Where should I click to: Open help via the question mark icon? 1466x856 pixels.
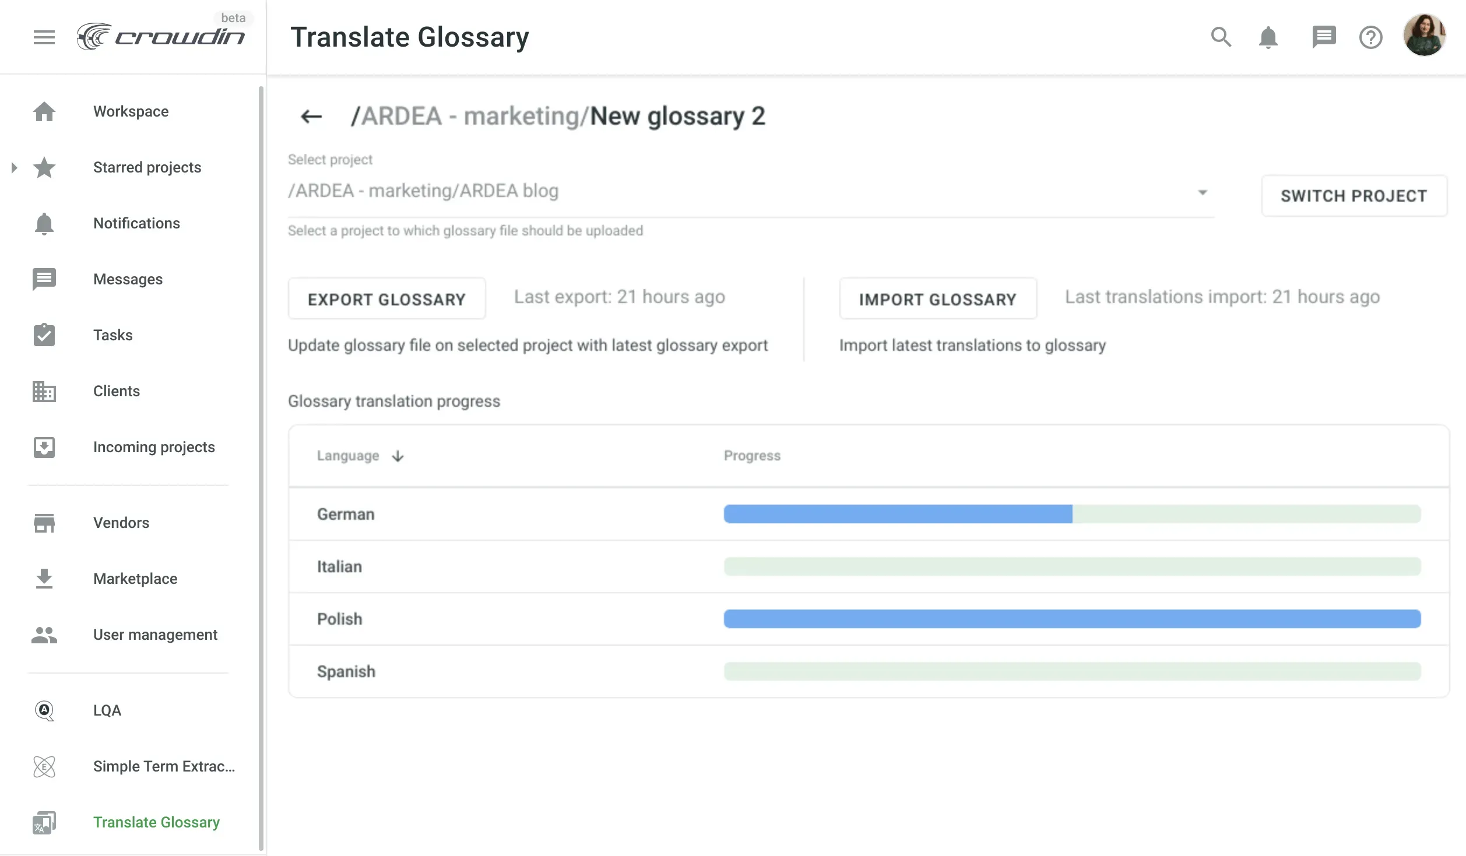click(1371, 37)
